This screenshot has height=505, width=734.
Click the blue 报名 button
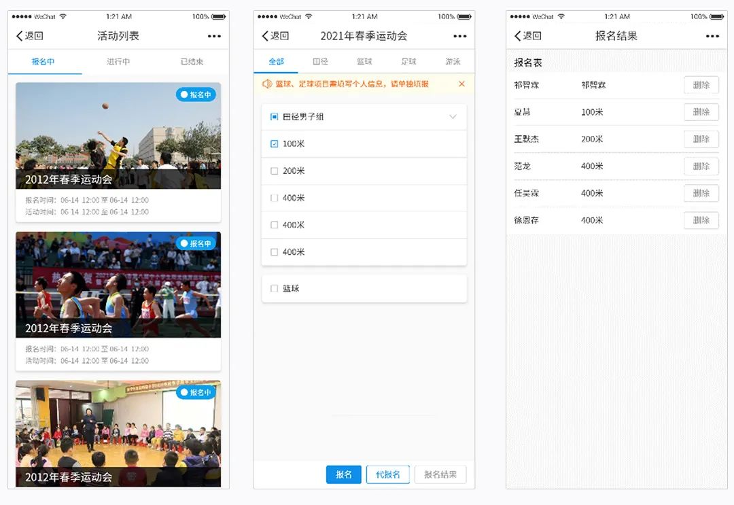344,474
